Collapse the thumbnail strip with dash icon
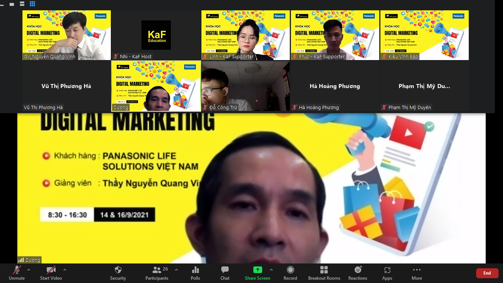The width and height of the screenshot is (503, 283). click(2, 4)
